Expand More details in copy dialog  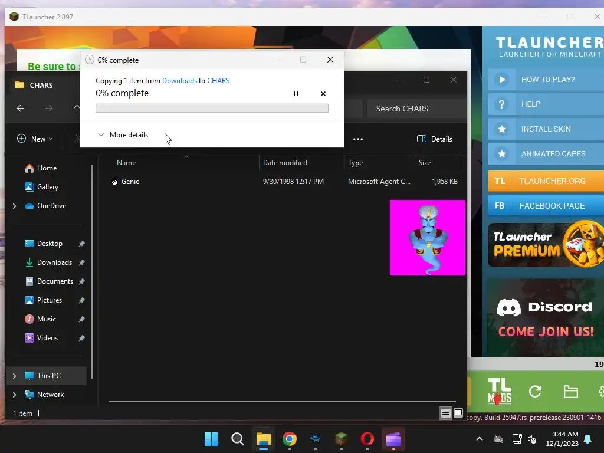pos(123,135)
